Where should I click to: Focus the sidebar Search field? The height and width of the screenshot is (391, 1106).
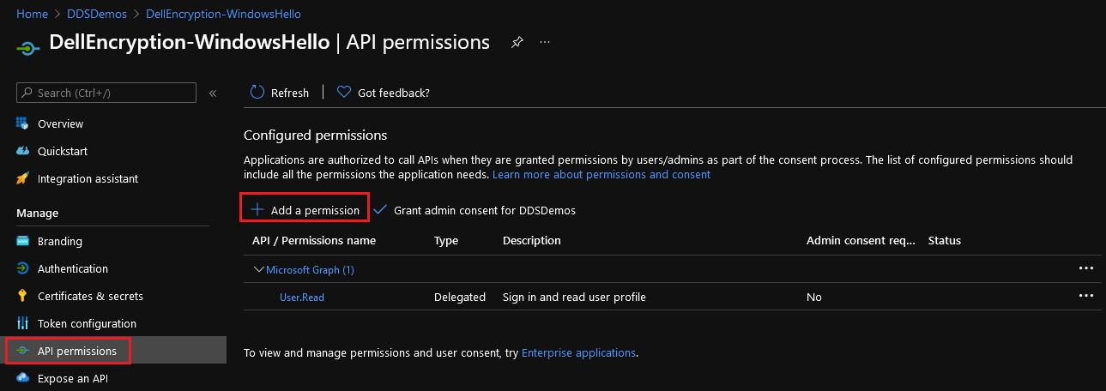[112, 93]
